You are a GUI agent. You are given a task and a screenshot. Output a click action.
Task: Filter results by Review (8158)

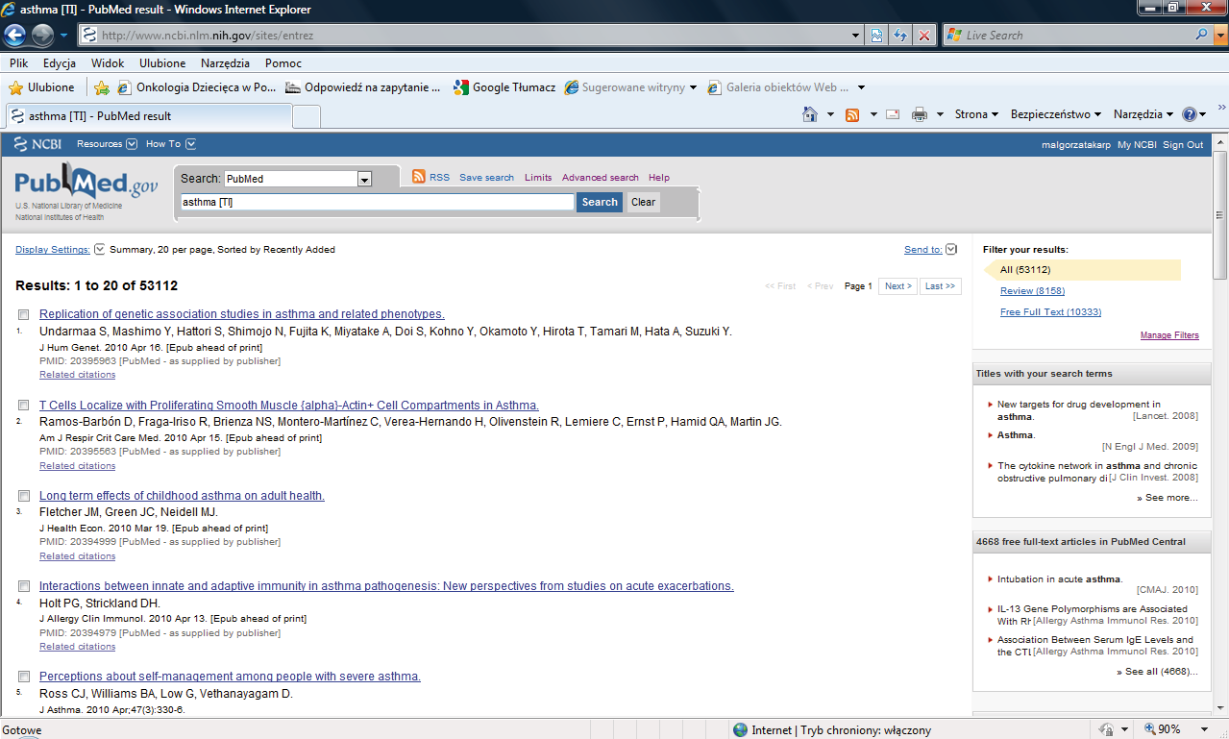click(1032, 291)
